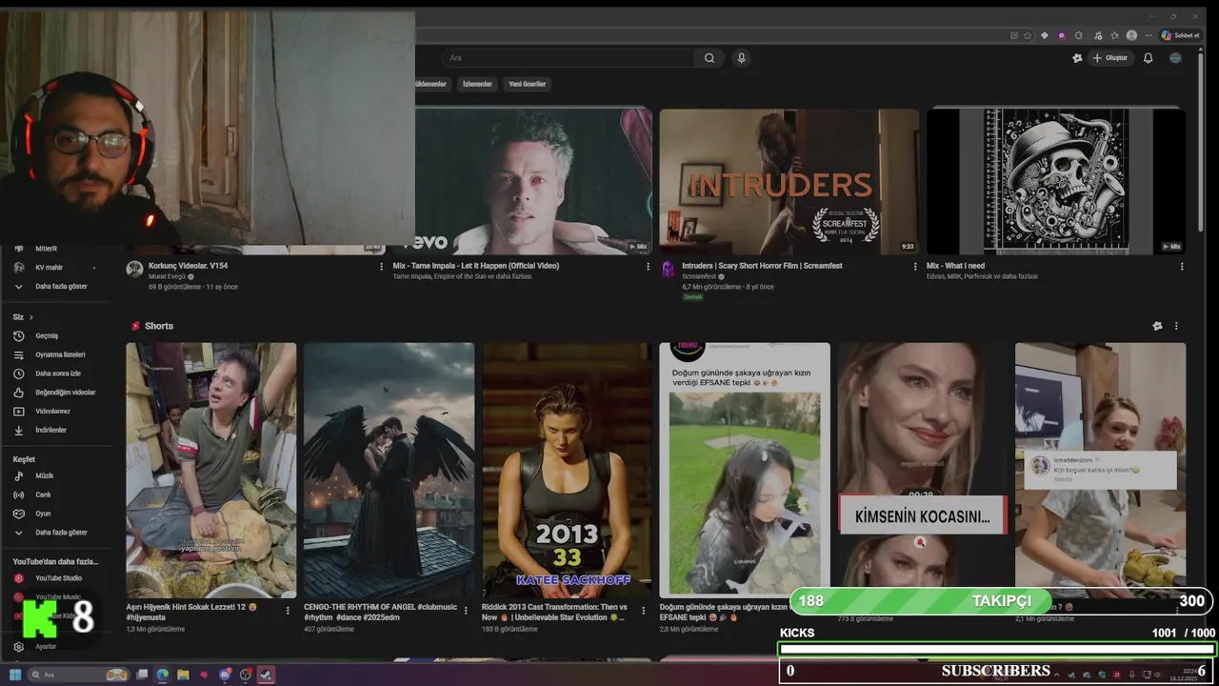The height and width of the screenshot is (686, 1219).
Task: Open Edge settings and more menu
Action: tap(1149, 35)
